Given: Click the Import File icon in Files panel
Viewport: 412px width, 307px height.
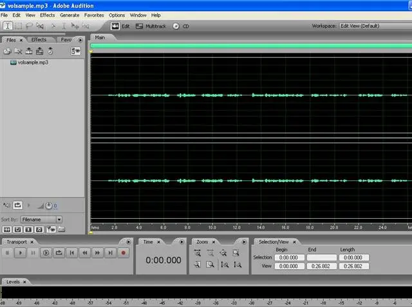Looking at the screenshot, I should click(7, 51).
